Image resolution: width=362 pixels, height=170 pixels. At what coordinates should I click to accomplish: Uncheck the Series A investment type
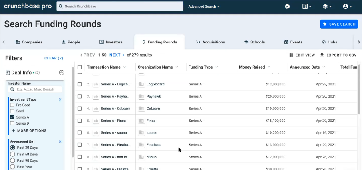(12, 117)
